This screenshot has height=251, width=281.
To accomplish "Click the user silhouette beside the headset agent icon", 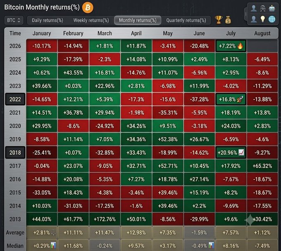I will click(x=254, y=8).
